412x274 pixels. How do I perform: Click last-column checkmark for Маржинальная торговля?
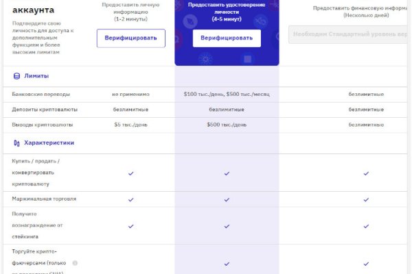coord(366,199)
